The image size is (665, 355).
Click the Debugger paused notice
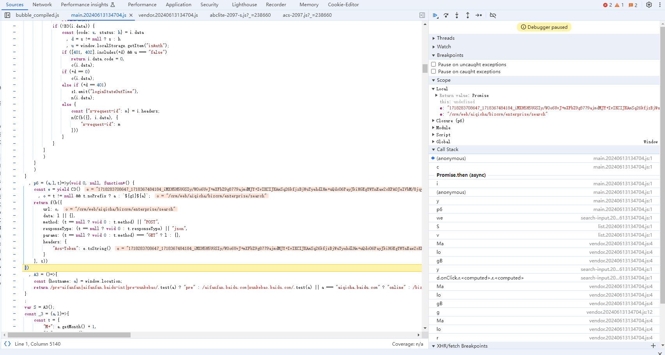(544, 27)
